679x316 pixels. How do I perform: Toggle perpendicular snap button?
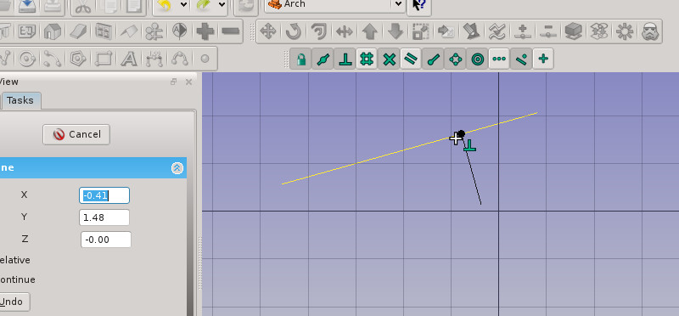(345, 59)
